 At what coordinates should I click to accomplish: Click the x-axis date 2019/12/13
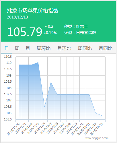(96, 129)
